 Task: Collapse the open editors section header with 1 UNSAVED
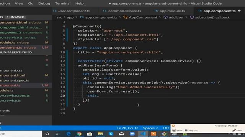pos(26,17)
